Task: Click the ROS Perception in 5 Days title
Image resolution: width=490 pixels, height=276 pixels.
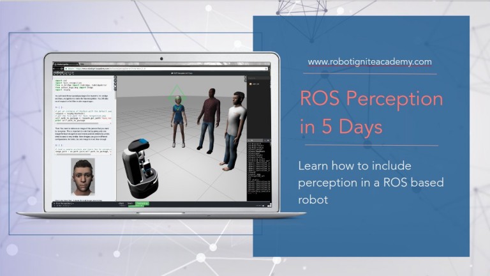Action: (x=371, y=112)
